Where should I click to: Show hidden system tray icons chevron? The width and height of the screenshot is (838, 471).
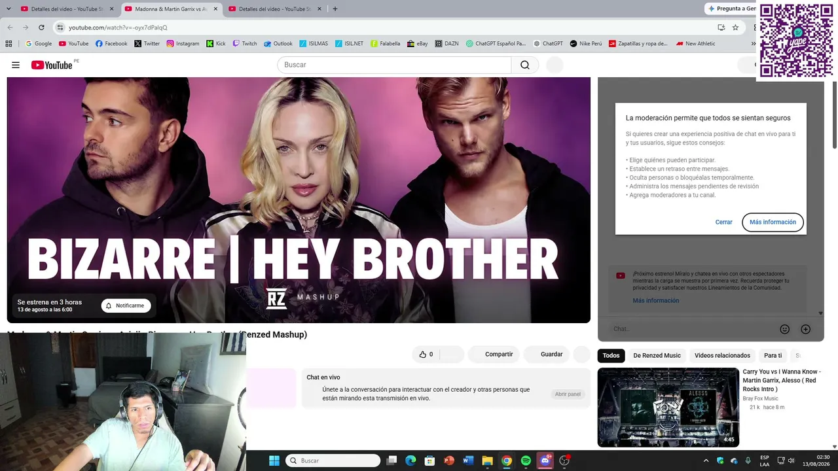pyautogui.click(x=706, y=461)
